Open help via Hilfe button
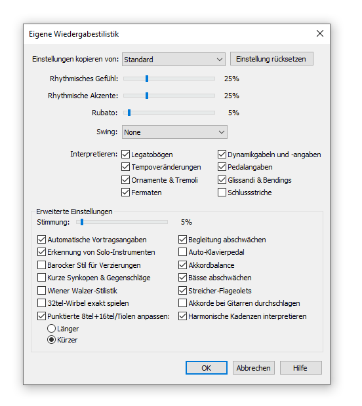The width and height of the screenshot is (362, 406). click(x=300, y=367)
